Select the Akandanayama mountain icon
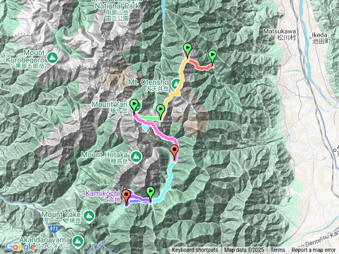 tap(78, 241)
